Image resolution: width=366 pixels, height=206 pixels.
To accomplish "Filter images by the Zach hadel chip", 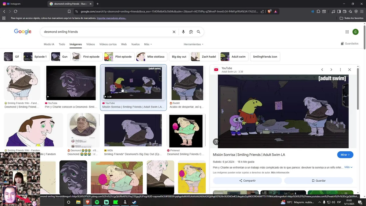I will (205, 57).
